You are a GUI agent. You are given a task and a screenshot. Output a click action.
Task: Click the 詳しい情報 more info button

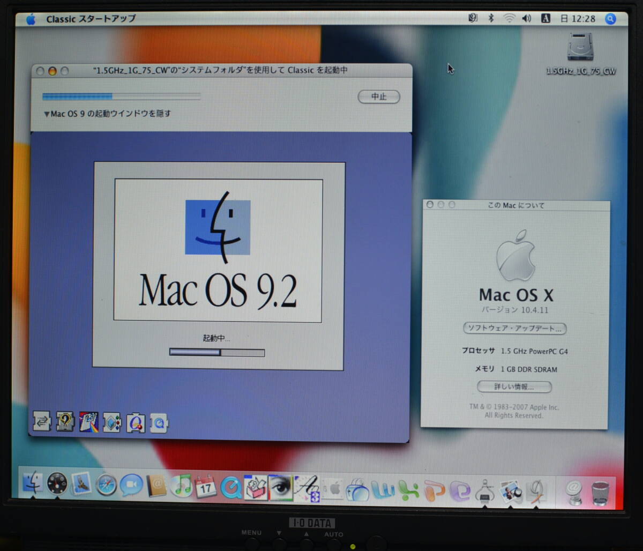(514, 386)
